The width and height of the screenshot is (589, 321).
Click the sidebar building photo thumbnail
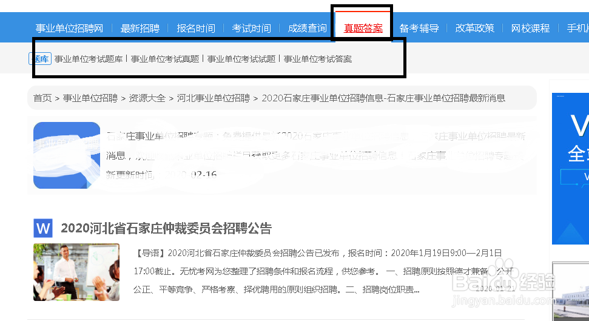(571, 291)
